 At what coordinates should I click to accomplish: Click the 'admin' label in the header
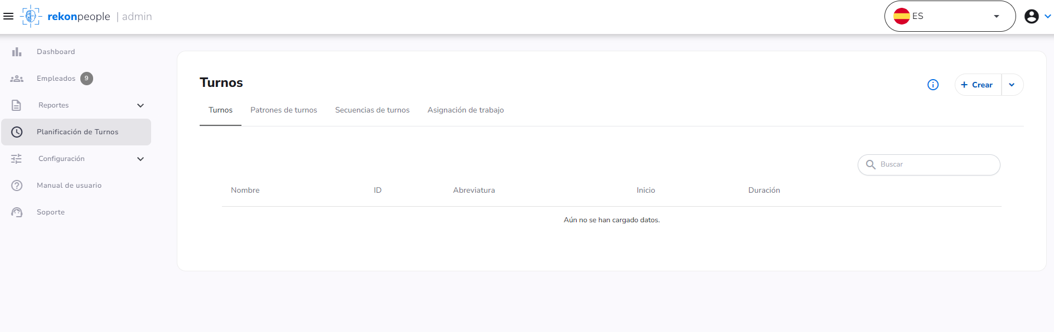click(x=137, y=17)
